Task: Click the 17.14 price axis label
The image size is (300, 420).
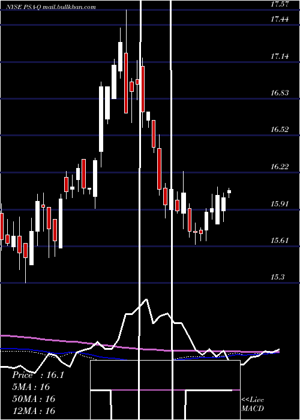Action: 280,56
